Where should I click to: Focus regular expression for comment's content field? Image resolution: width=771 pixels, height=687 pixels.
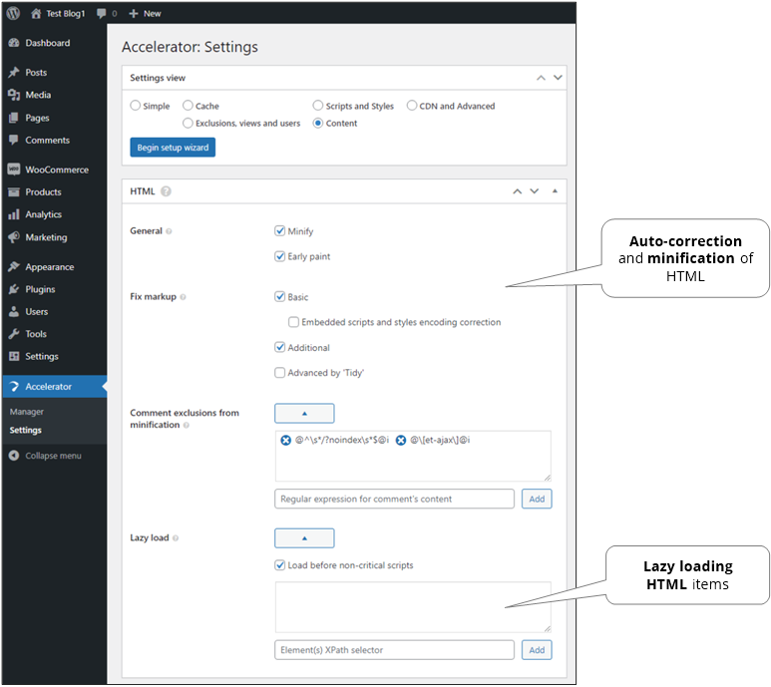tap(394, 500)
